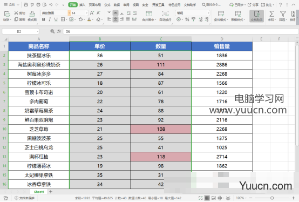Click the Bold formatting icon
This screenshot has height=202, width=299.
pos(44,19)
